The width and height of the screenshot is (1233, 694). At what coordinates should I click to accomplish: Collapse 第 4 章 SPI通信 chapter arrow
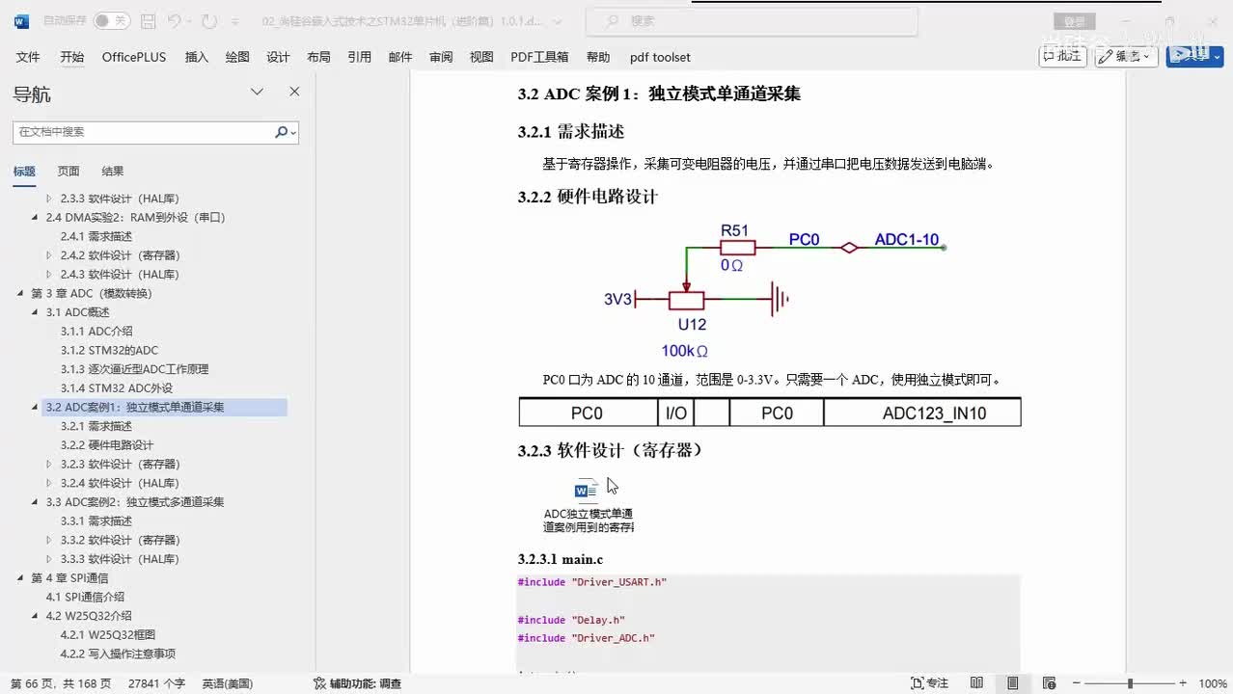(x=20, y=577)
